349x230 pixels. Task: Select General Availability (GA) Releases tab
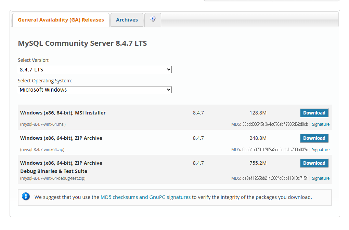tap(61, 20)
